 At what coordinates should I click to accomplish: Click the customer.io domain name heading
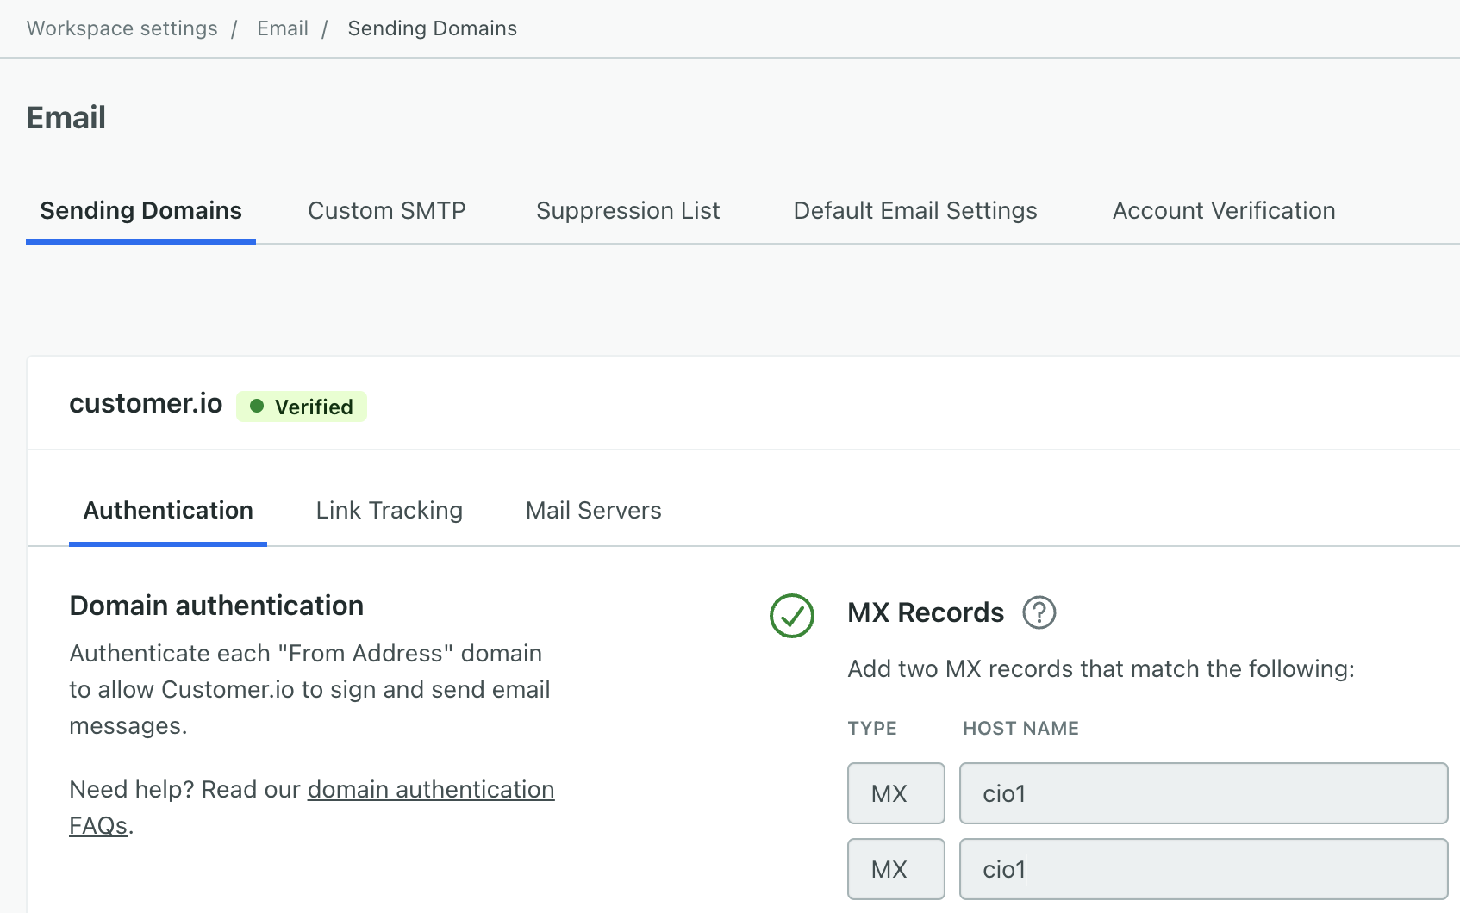point(146,403)
